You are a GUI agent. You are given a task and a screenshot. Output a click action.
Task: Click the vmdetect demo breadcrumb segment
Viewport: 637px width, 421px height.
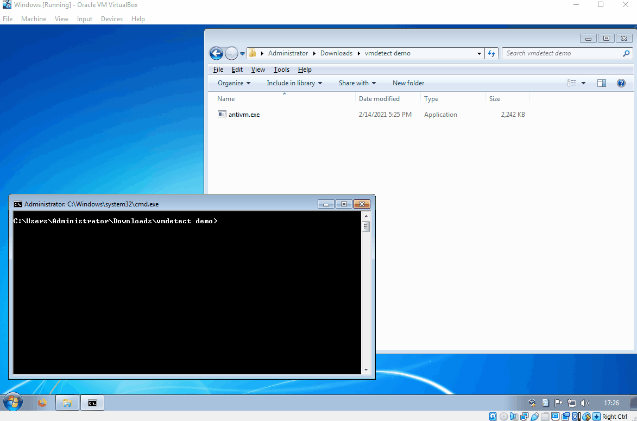click(x=388, y=53)
